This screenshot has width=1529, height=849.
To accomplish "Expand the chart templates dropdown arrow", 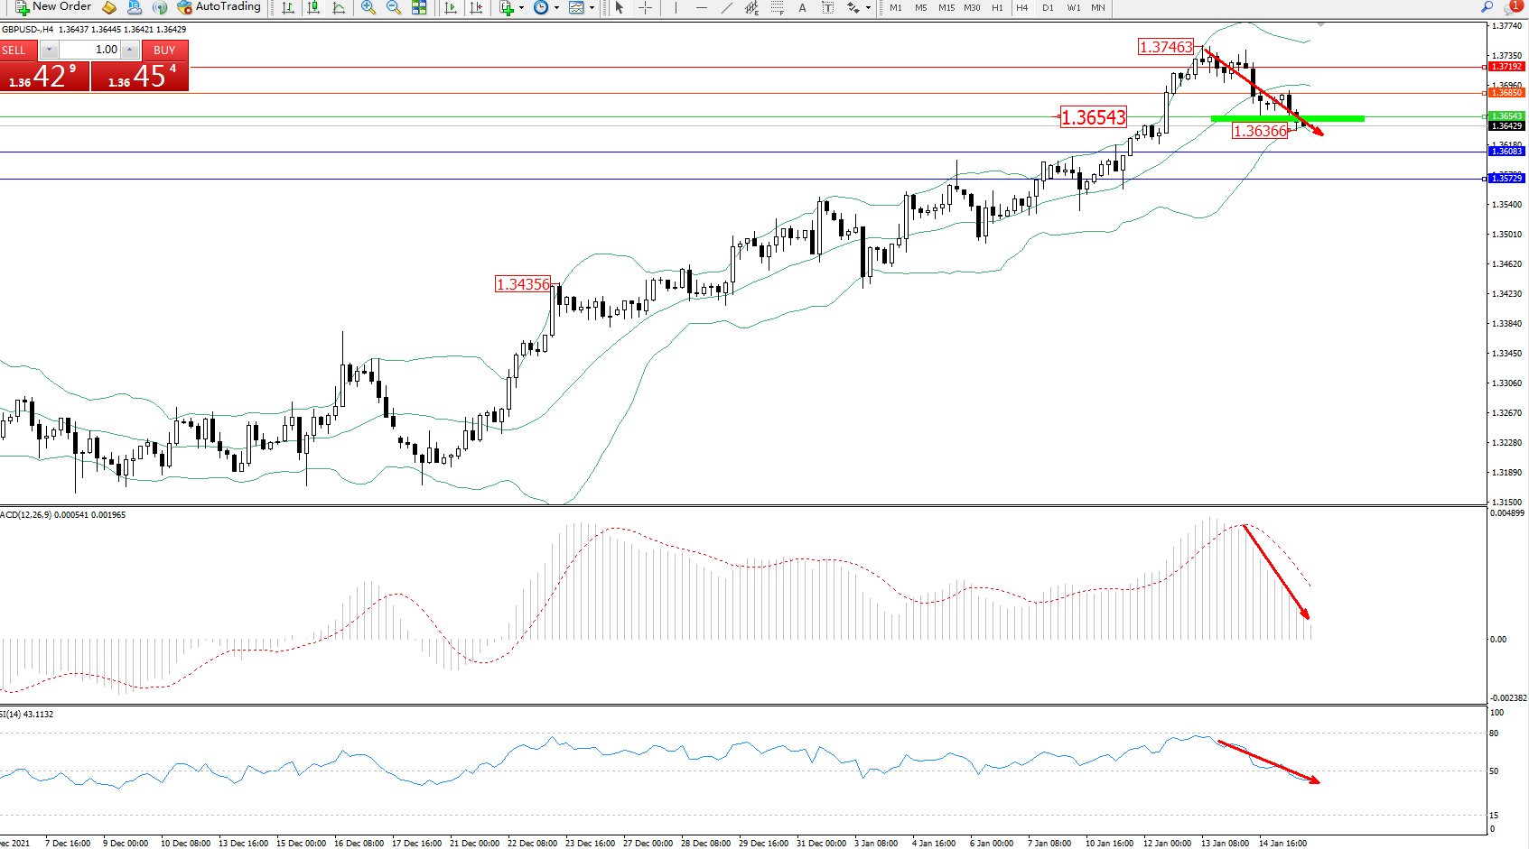I will click(592, 7).
